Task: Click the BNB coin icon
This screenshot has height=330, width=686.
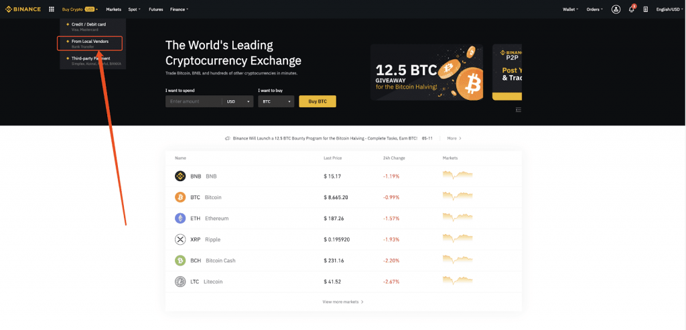Action: click(x=180, y=176)
